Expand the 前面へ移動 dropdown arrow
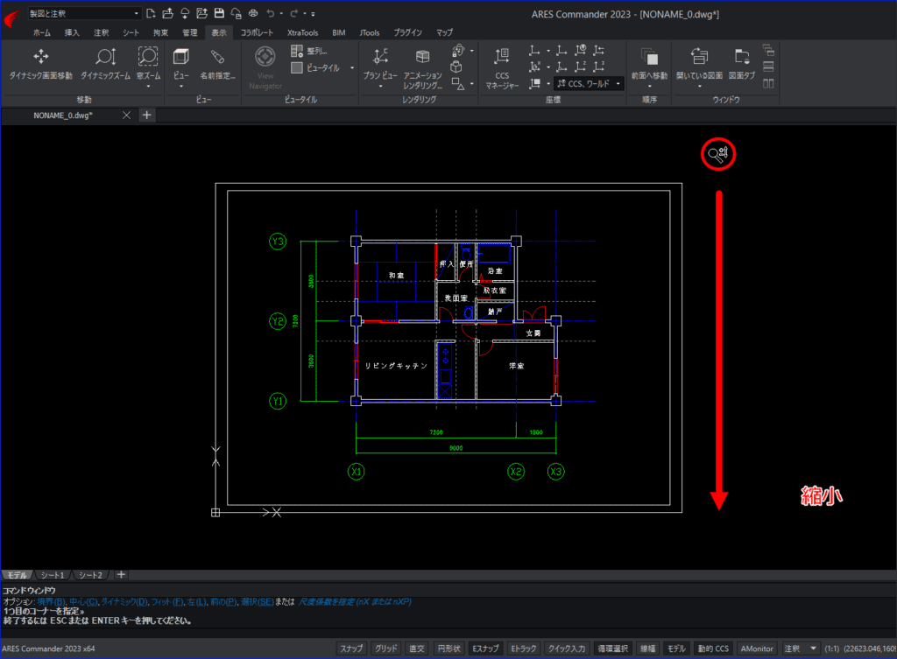Screen dimensions: 897x659 [649, 87]
